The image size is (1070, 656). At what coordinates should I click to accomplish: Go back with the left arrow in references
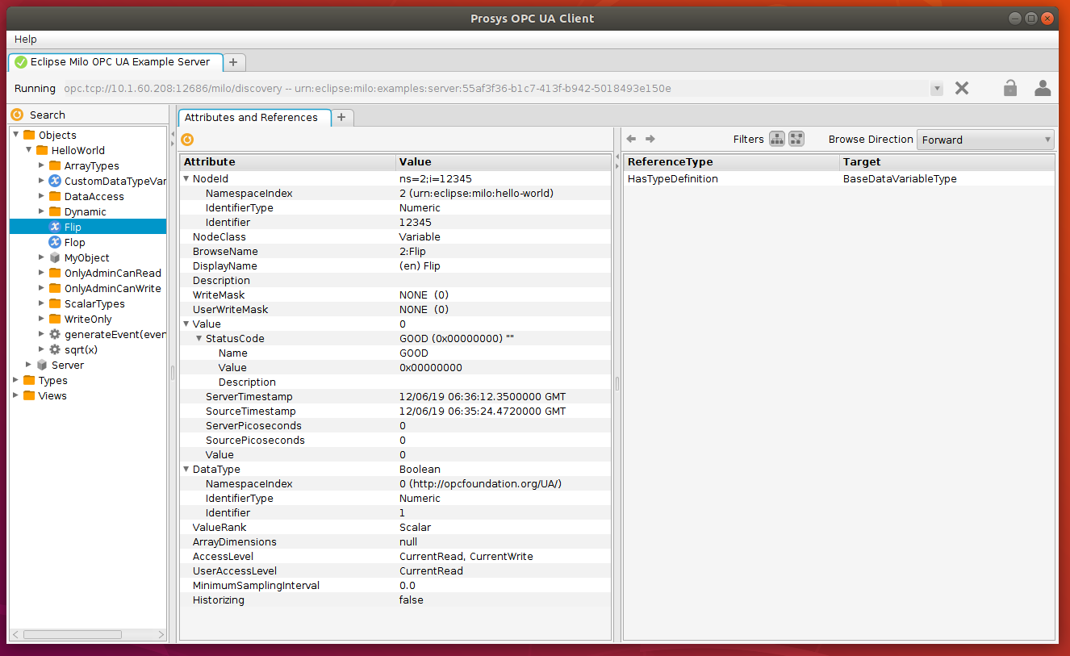coord(632,139)
